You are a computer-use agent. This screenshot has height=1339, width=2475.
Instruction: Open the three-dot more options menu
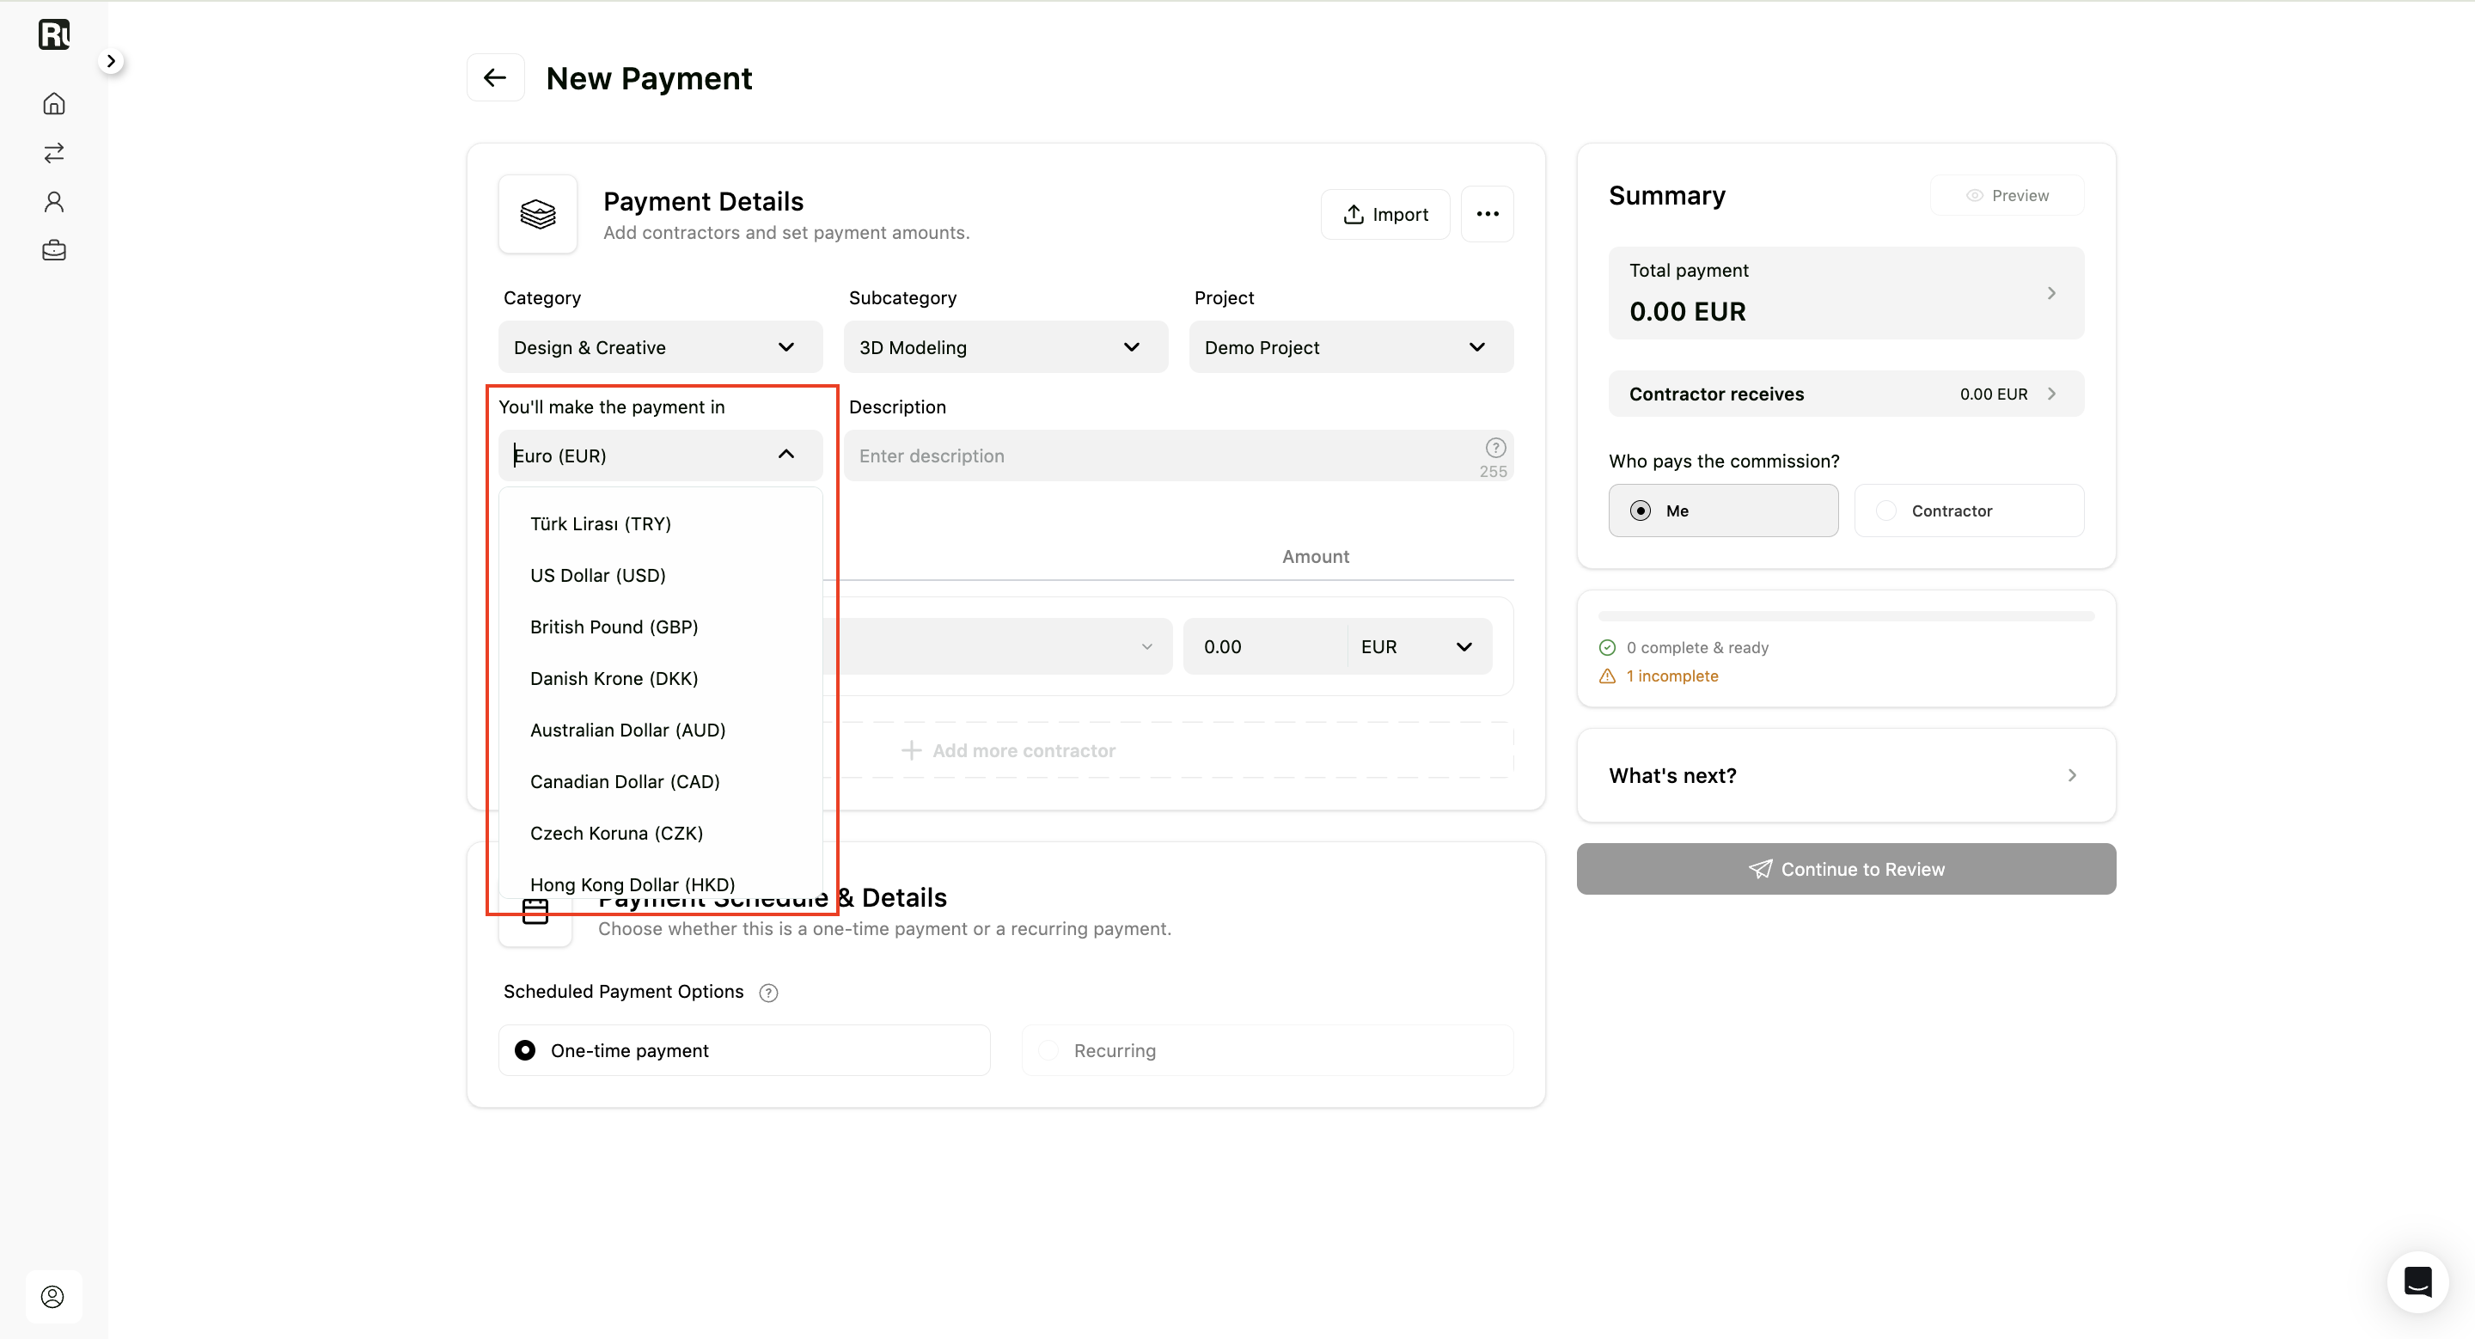pyautogui.click(x=1487, y=214)
